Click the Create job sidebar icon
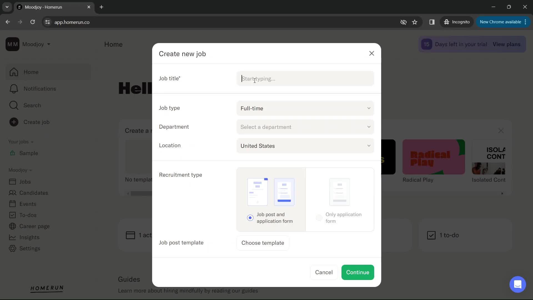Viewport: 533px width, 300px height. click(14, 122)
